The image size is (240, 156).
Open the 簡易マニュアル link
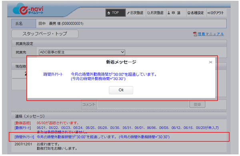coord(211,34)
